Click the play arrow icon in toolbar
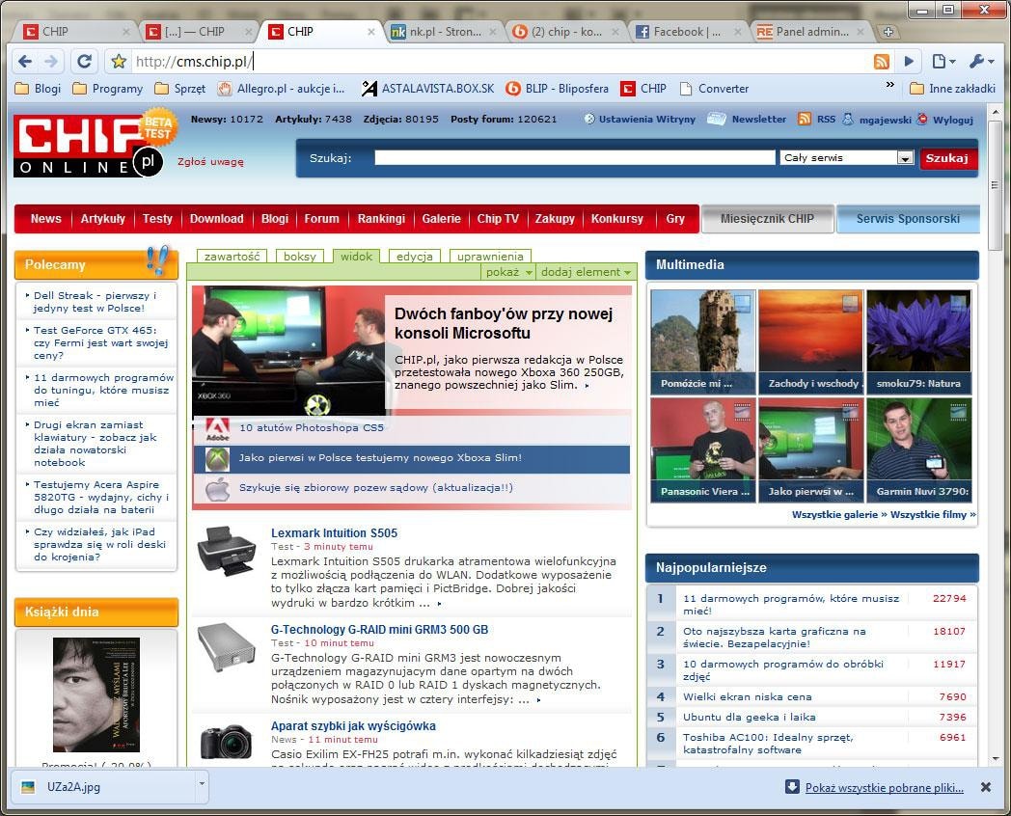The width and height of the screenshot is (1011, 816). point(909,61)
